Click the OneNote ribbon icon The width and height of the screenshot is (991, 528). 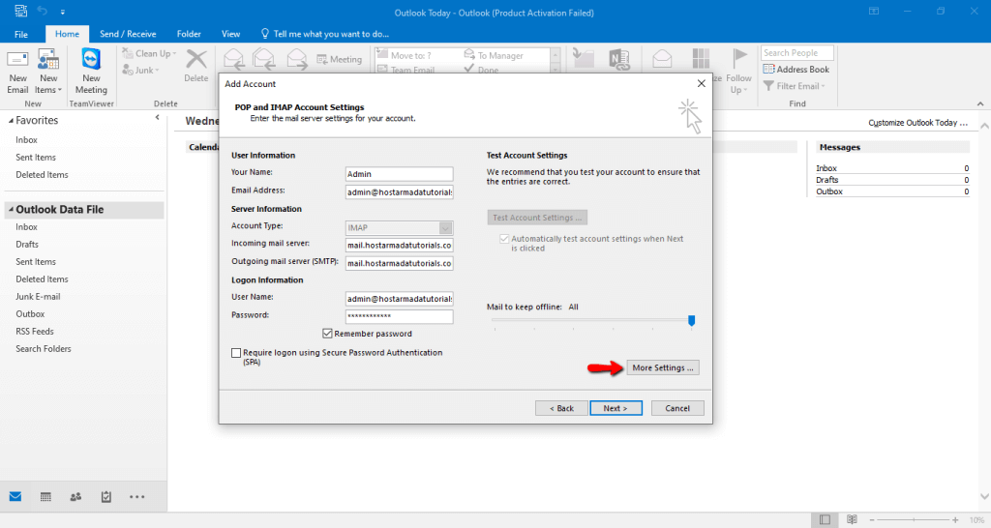click(x=618, y=59)
